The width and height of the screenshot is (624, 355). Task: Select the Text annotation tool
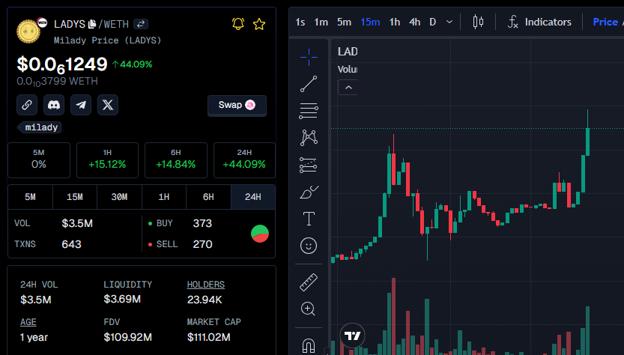(309, 219)
